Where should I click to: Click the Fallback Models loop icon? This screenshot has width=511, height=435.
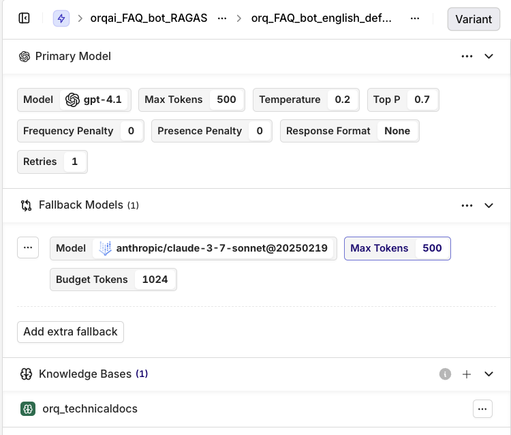[26, 205]
